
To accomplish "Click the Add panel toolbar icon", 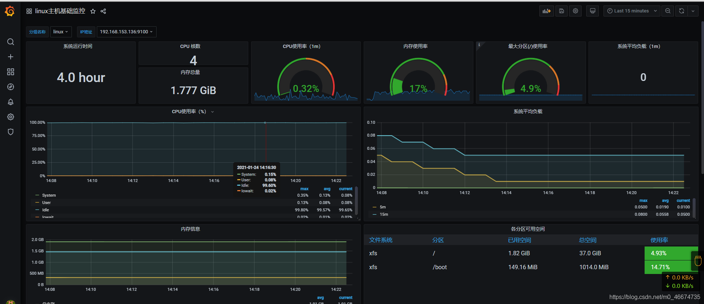I will [547, 11].
